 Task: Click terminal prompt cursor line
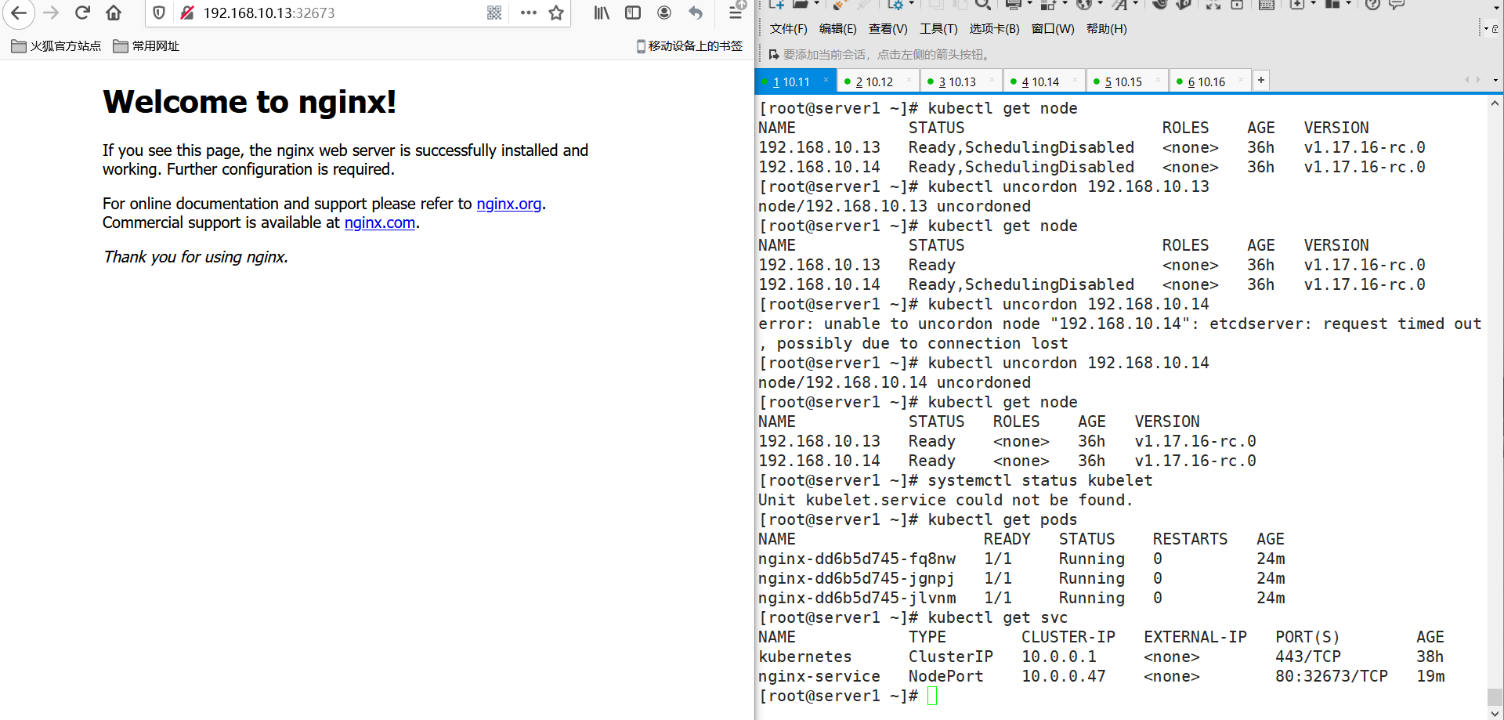point(848,696)
